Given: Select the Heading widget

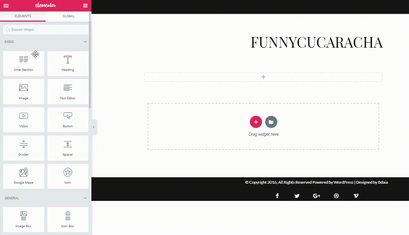Looking at the screenshot, I should [x=68, y=63].
